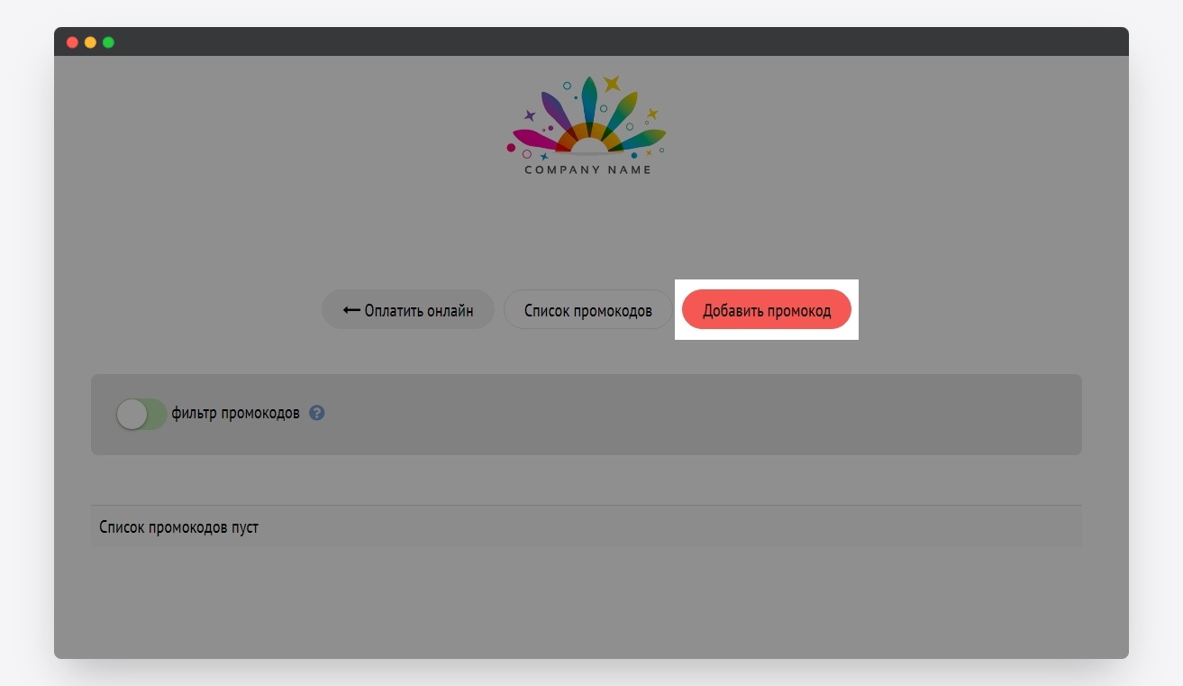
Task: Click the left arrow icon before Оплатить онлайн
Action: [x=351, y=310]
